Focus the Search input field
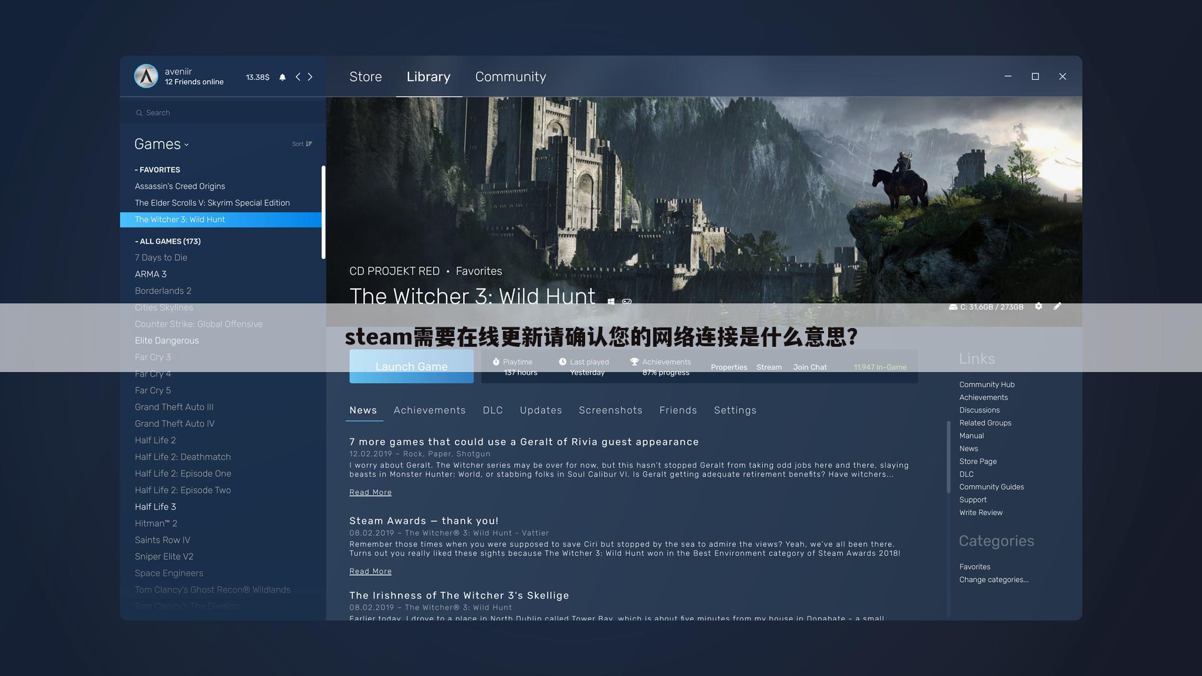Screen dimensions: 1202x676 (x=223, y=113)
